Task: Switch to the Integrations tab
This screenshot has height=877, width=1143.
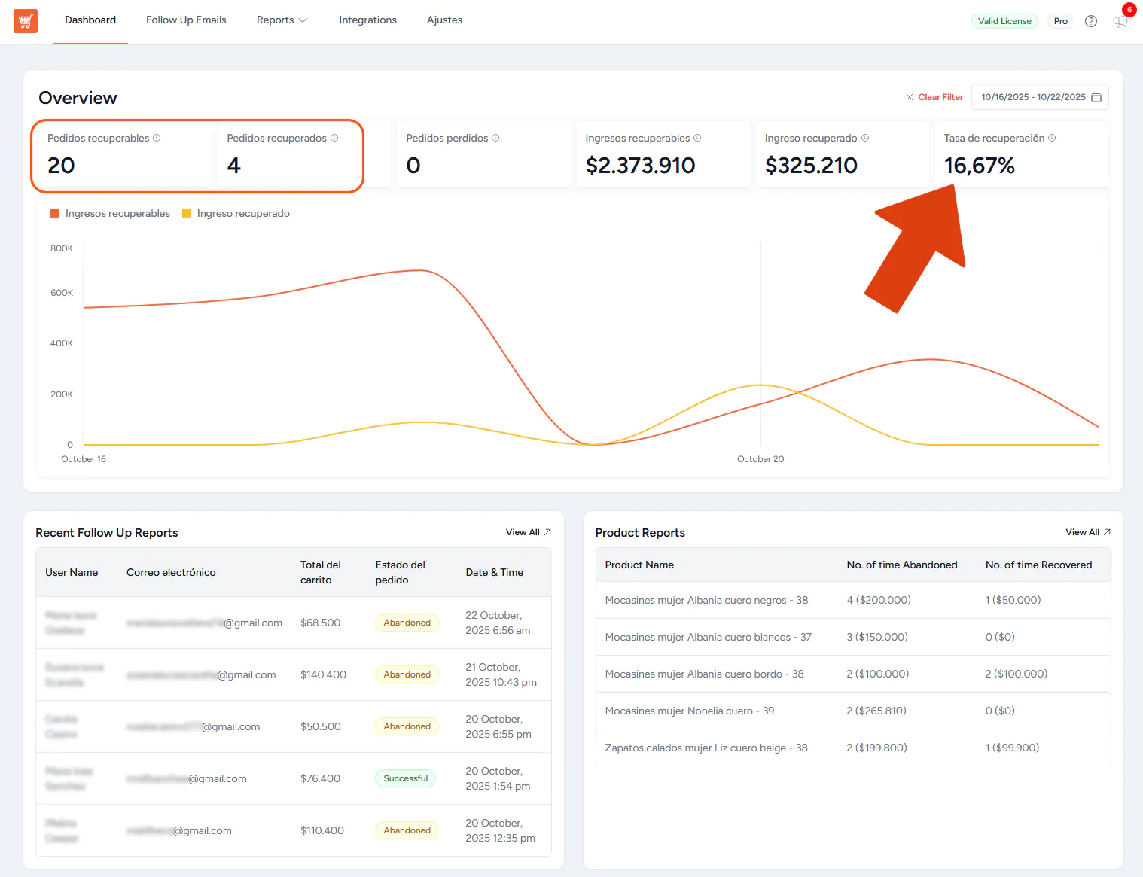Action: coord(367,20)
